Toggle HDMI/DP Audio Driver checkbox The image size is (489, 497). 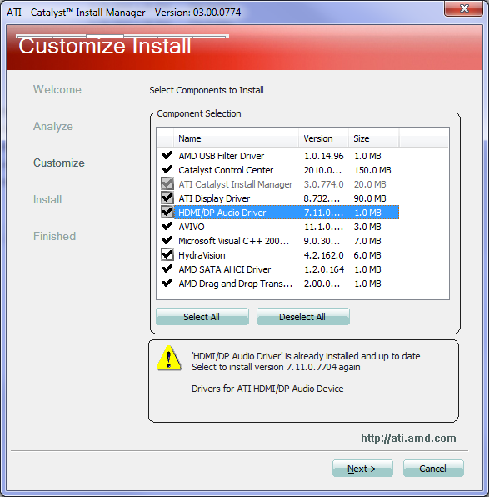pos(167,212)
